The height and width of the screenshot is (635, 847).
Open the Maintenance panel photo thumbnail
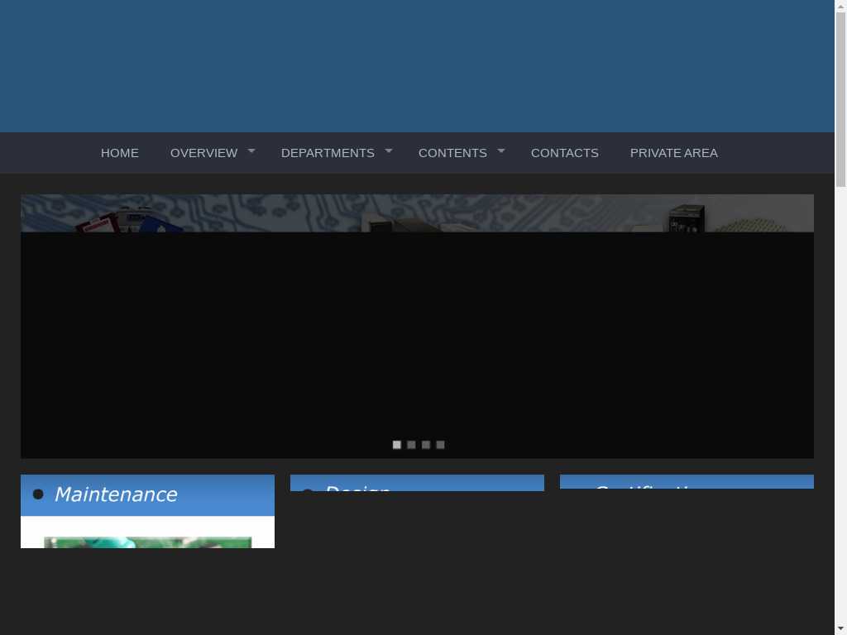147,542
